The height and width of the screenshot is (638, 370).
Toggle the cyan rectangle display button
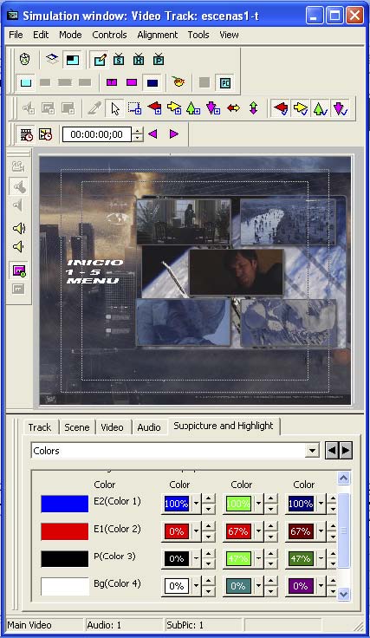coord(26,82)
